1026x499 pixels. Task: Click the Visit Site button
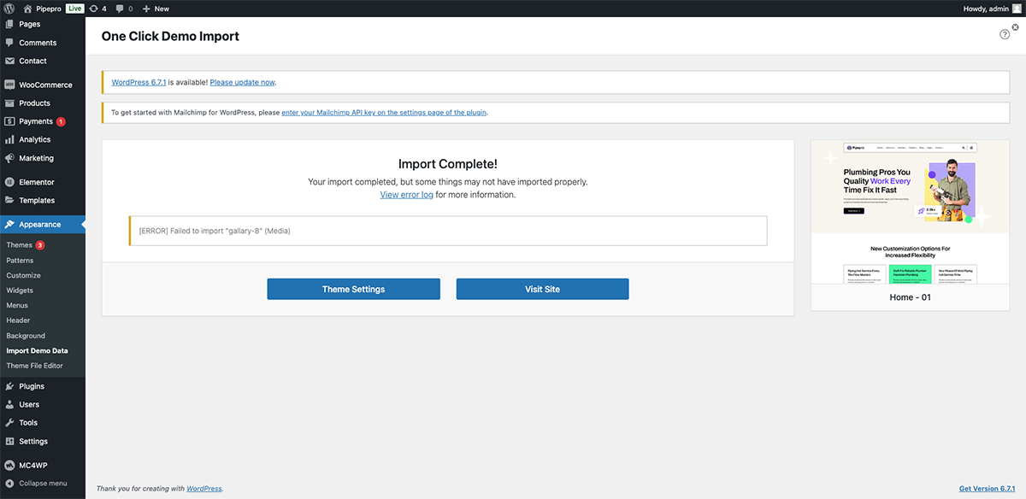click(542, 289)
